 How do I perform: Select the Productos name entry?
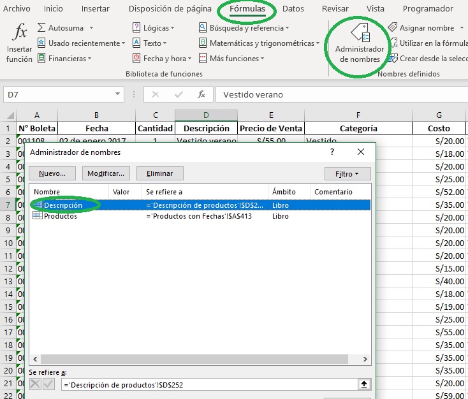pos(61,216)
